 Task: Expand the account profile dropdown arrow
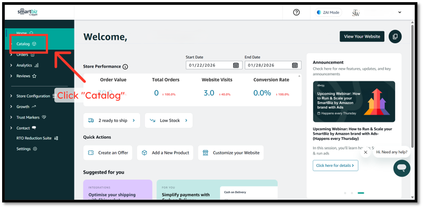click(x=399, y=13)
